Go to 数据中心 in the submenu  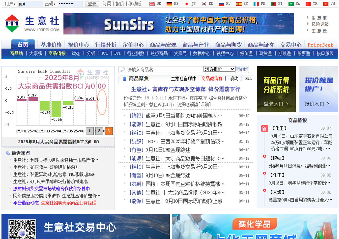click(x=202, y=53)
